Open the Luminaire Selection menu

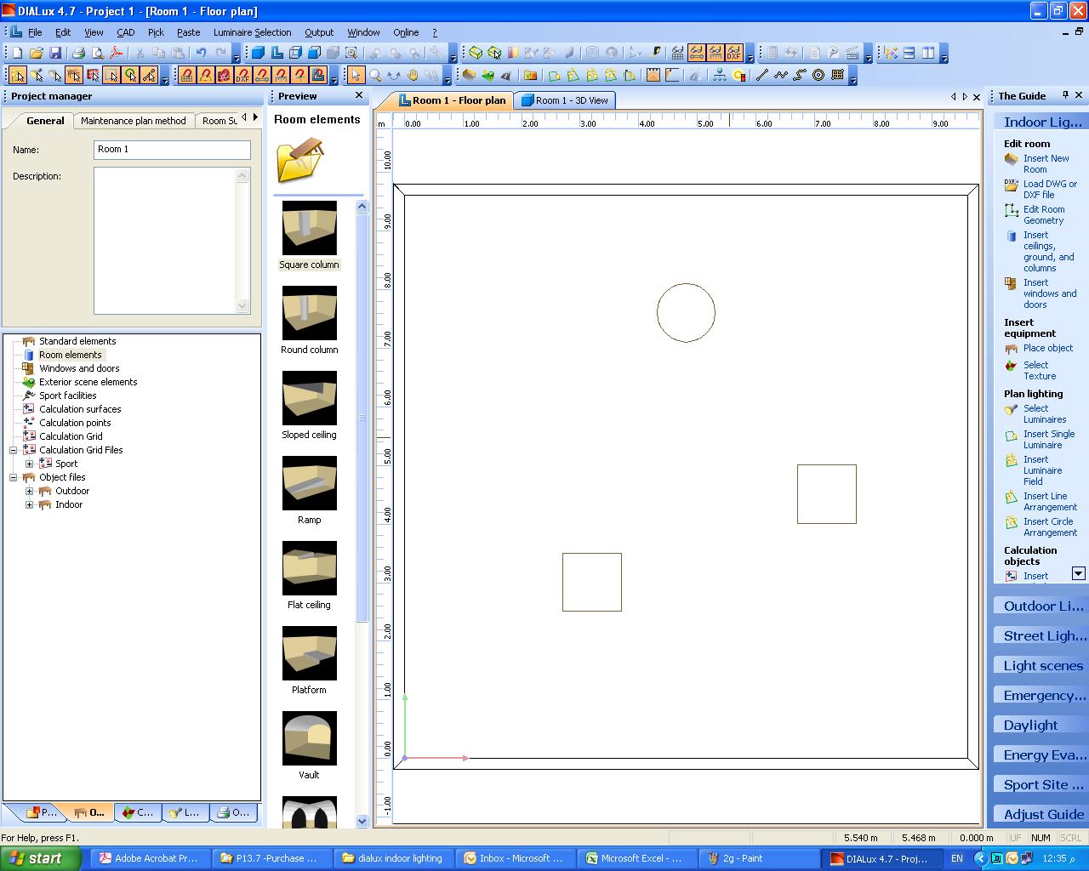coord(252,32)
